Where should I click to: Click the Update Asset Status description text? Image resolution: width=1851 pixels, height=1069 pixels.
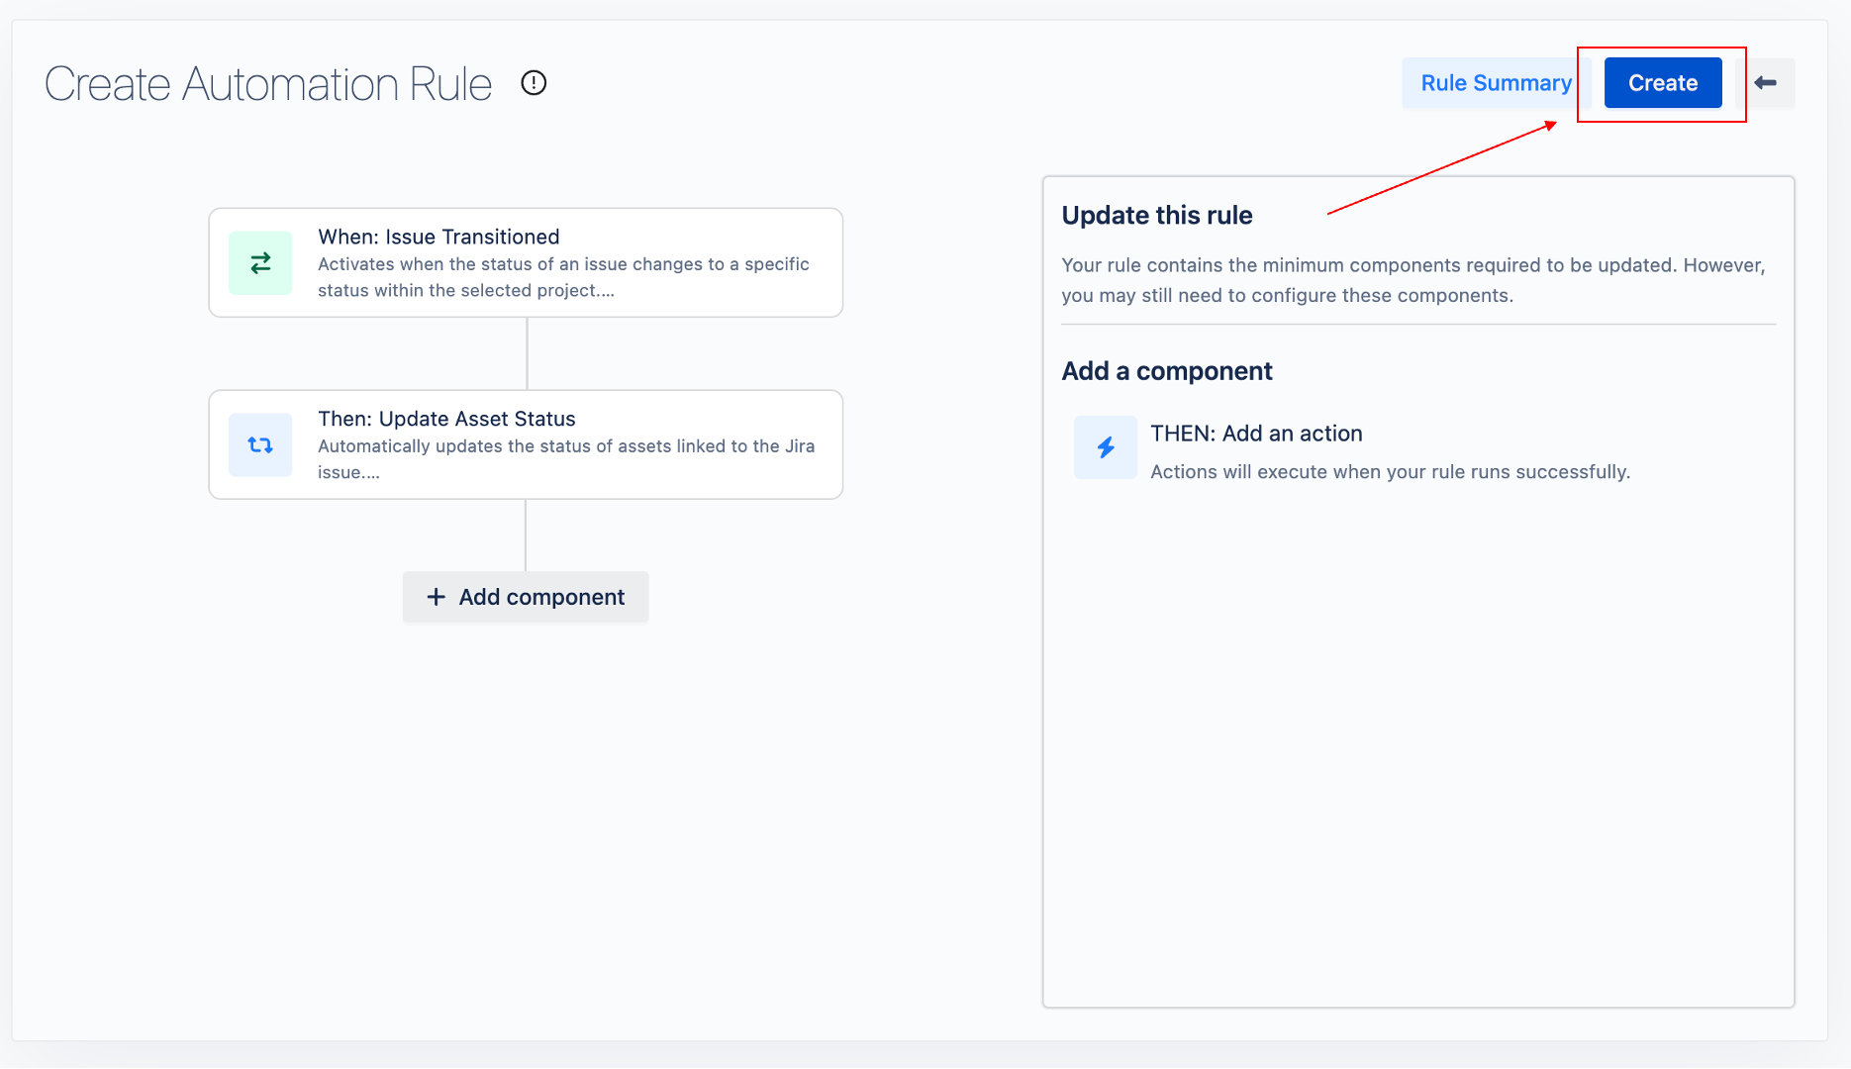[x=565, y=459]
